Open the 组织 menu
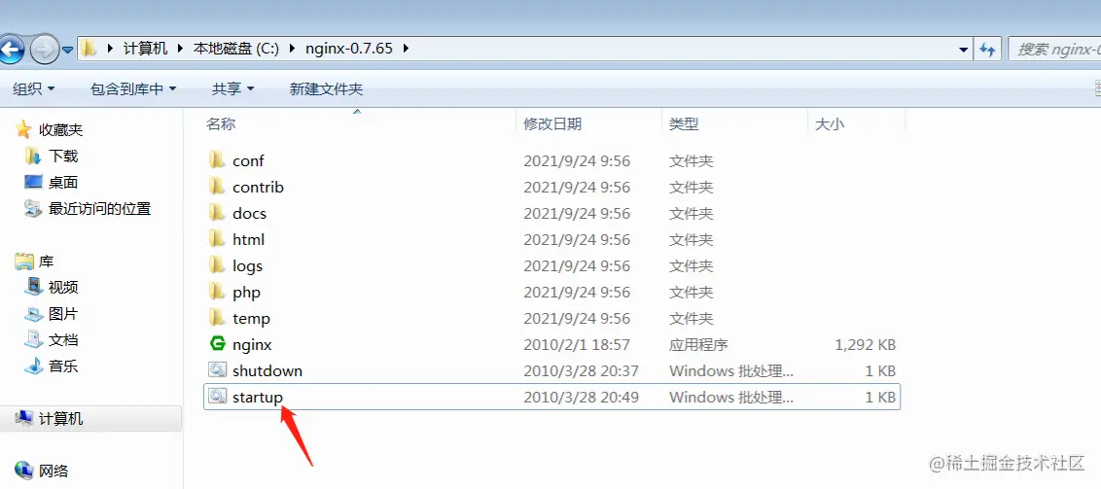1101x489 pixels. [34, 89]
